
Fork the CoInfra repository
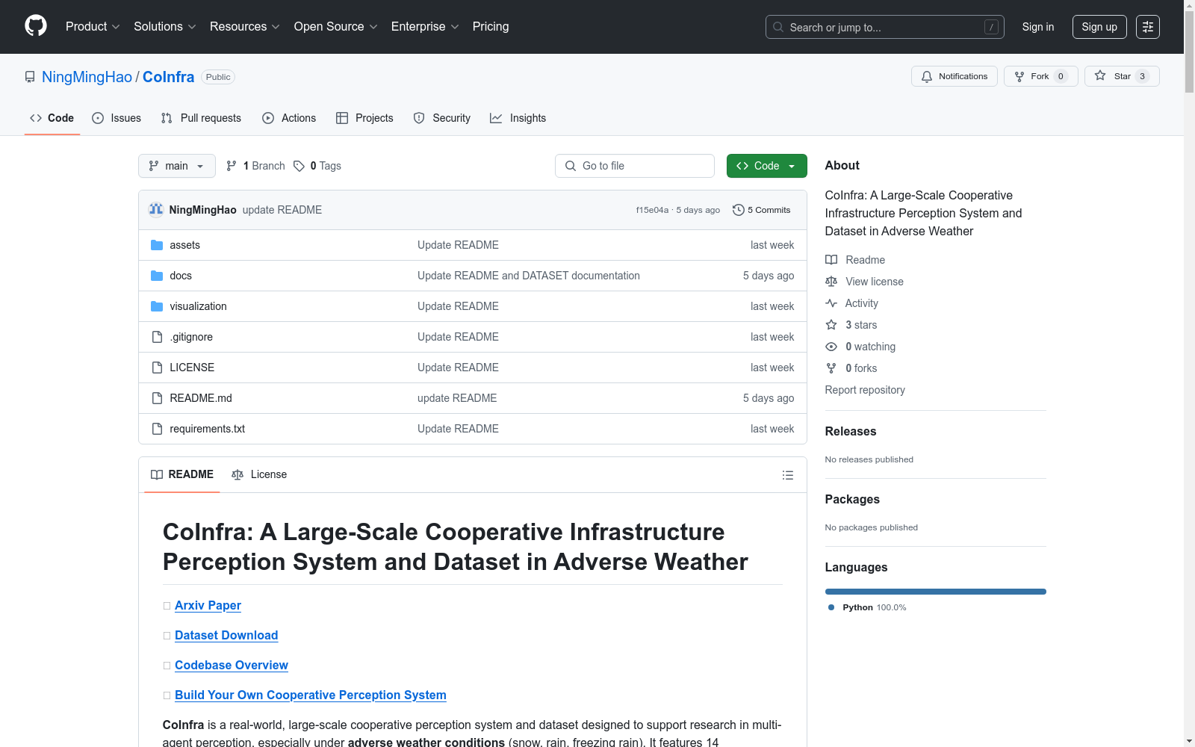[x=1041, y=76]
